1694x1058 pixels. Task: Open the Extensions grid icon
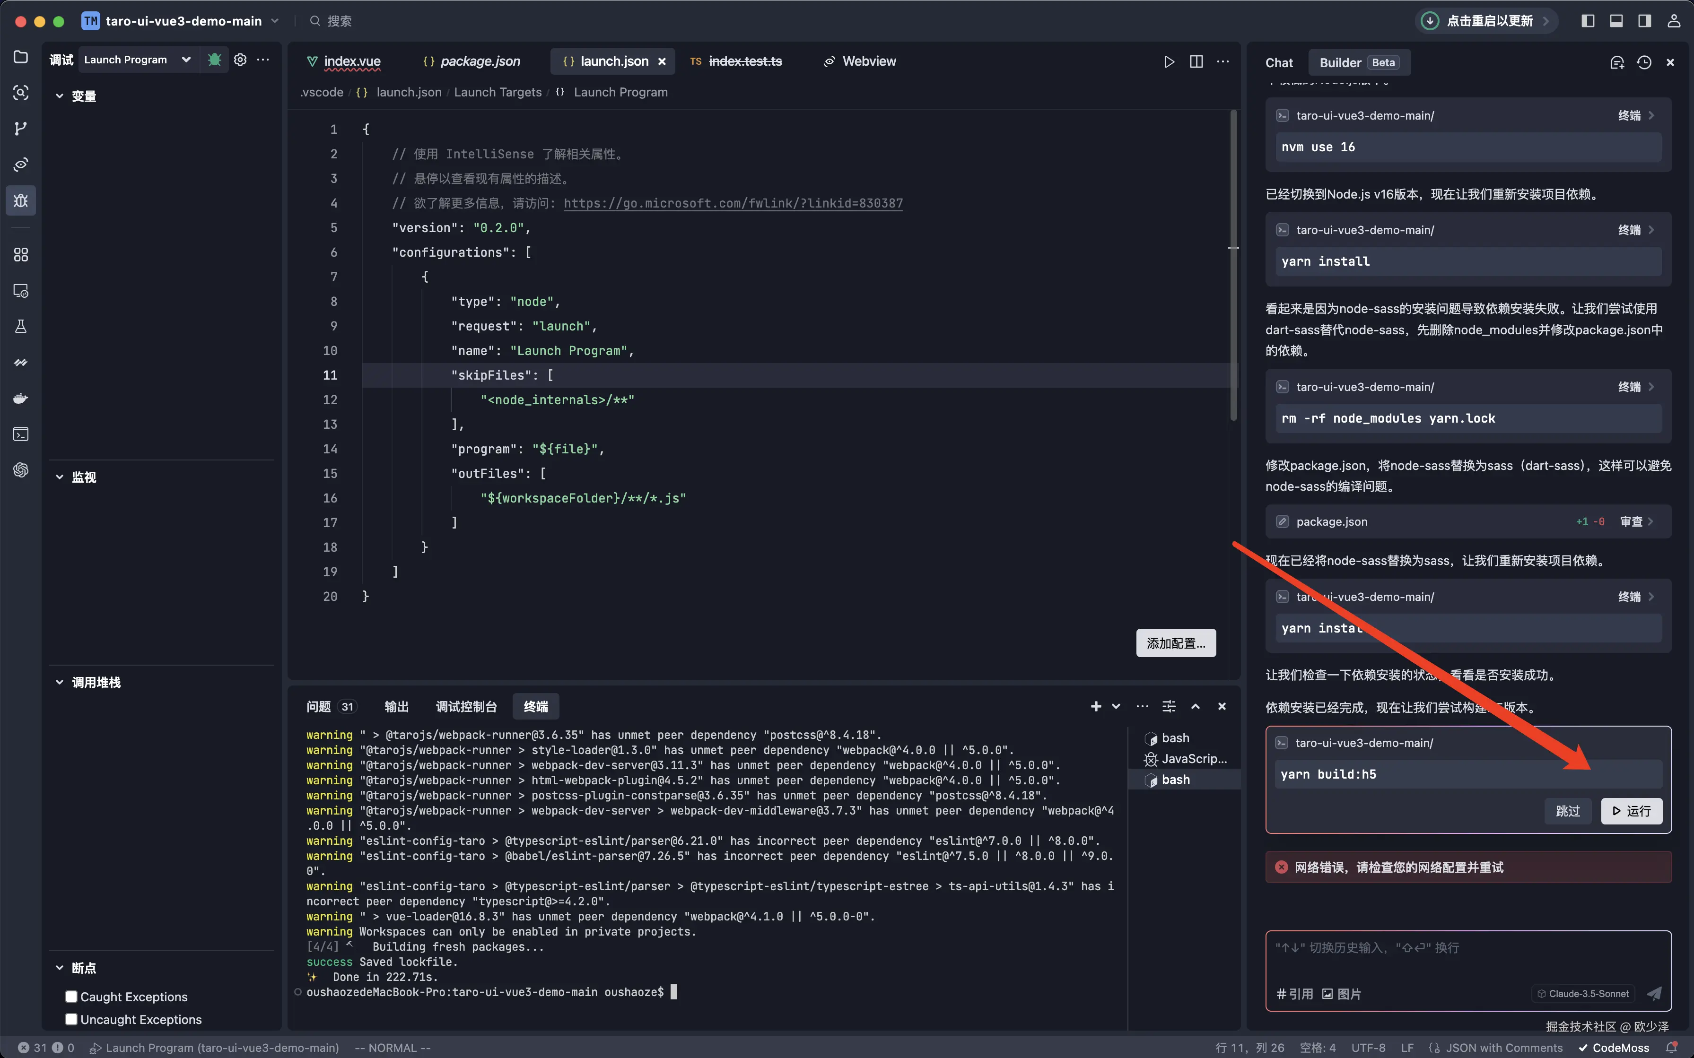tap(21, 255)
